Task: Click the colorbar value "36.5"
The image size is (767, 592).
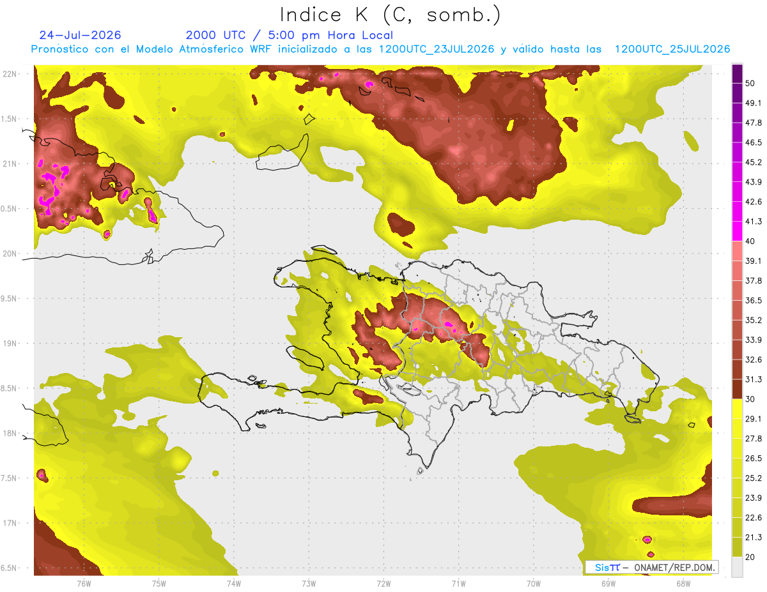Action: point(754,300)
